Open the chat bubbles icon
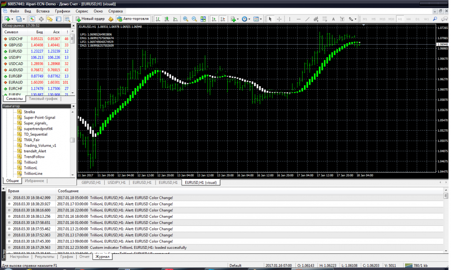Screen dimensions: 451x270 point(444,19)
